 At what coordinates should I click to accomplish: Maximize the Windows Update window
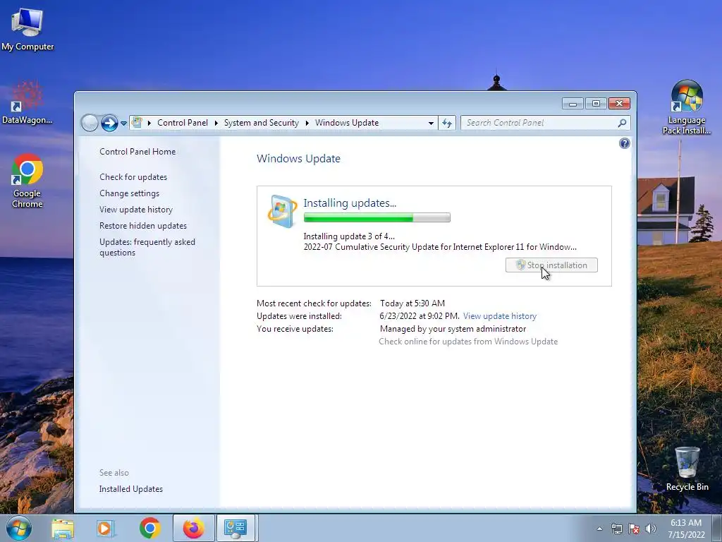pyautogui.click(x=596, y=104)
